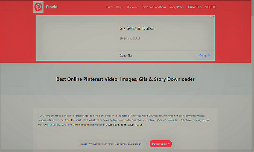This screenshot has height=152, width=254.
Task: Expand the Blog dropdown menu
Action: tap(120, 7)
